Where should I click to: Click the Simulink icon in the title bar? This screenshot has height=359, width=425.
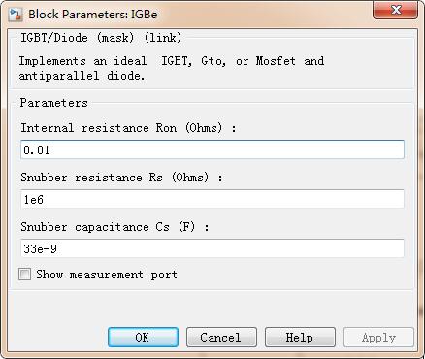click(x=16, y=15)
